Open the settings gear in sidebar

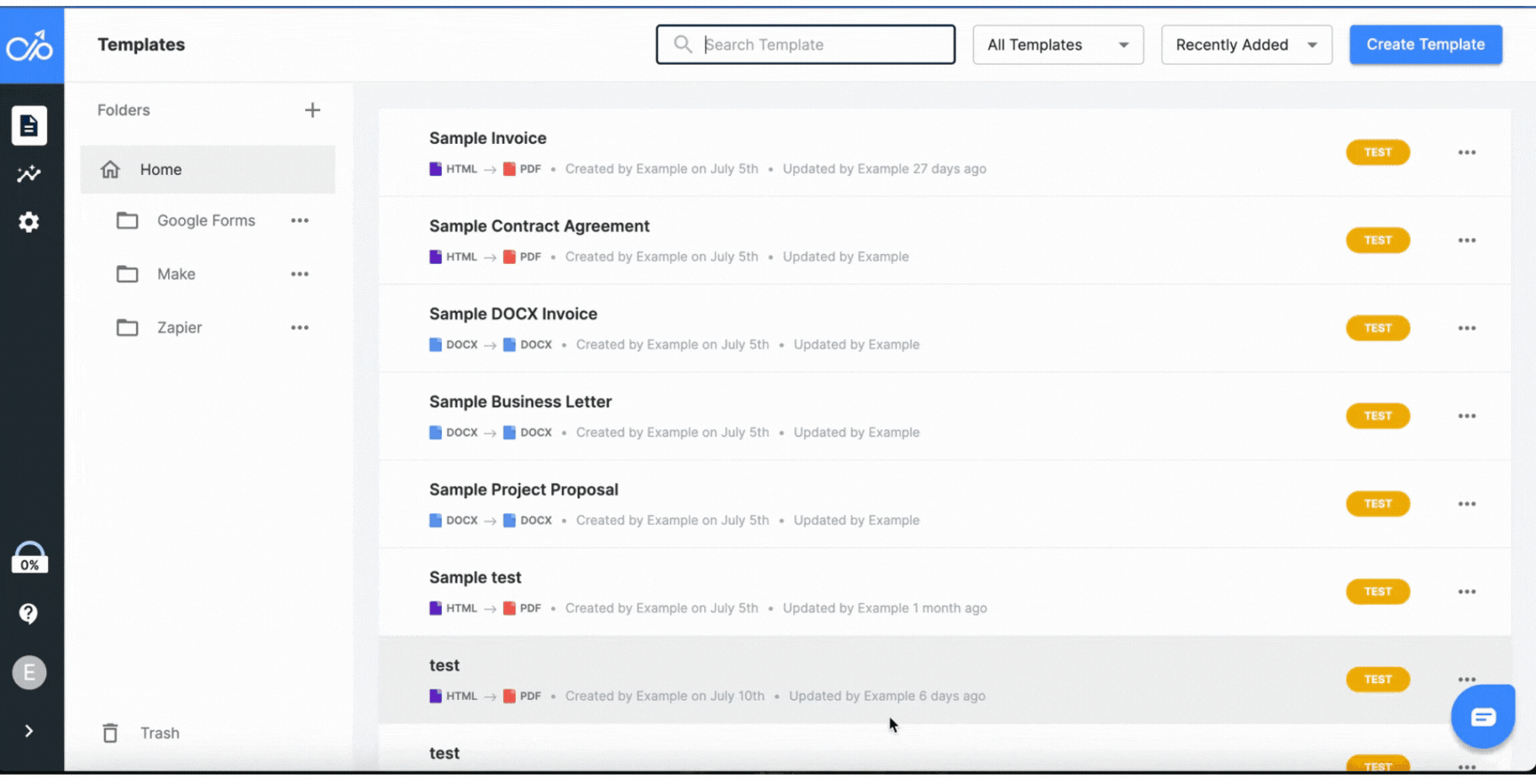tap(29, 222)
